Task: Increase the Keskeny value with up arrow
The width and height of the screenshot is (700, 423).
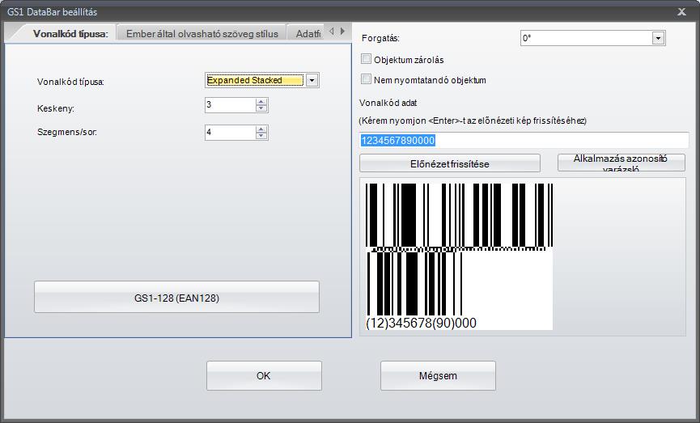Action: click(261, 102)
